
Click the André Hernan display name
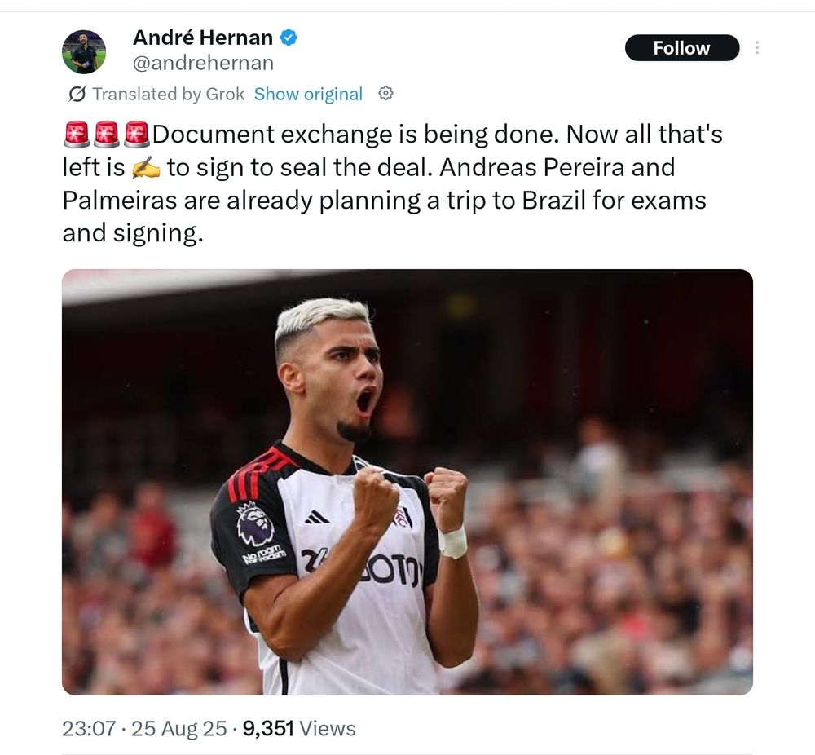pos(203,38)
